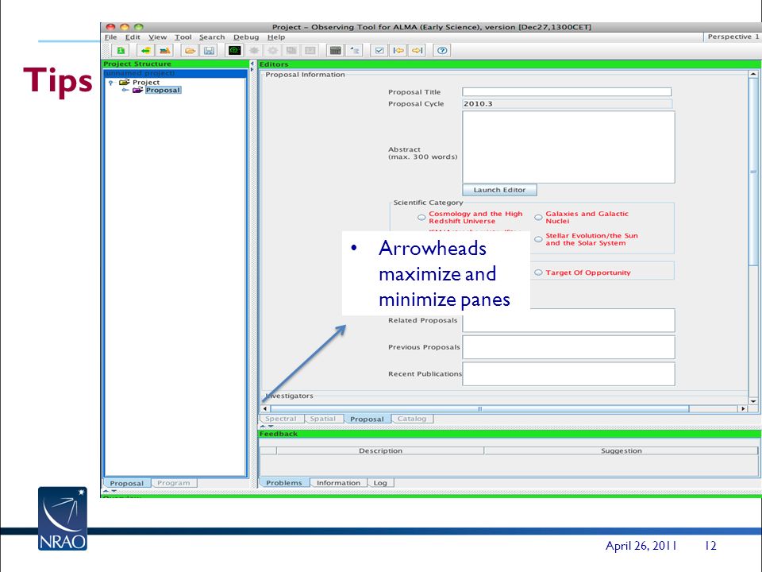762x572 pixels.
Task: Click the greyed-out split panel toolbar icon
Action: pos(310,51)
